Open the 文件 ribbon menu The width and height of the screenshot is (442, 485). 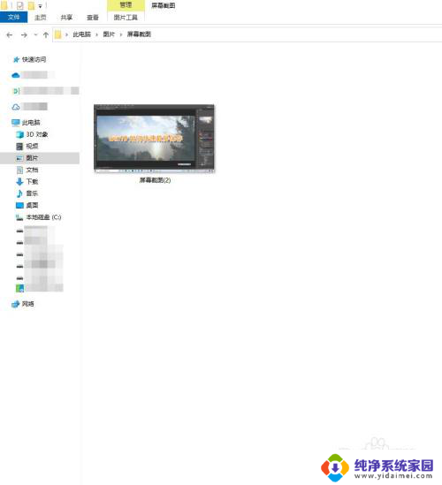13,18
